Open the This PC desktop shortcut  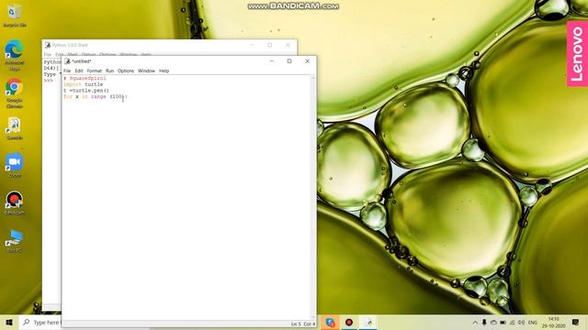click(x=15, y=240)
